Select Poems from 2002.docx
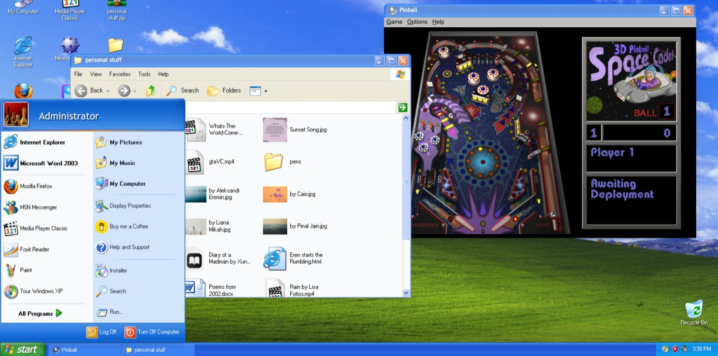The height and width of the screenshot is (356, 718). coord(211,289)
